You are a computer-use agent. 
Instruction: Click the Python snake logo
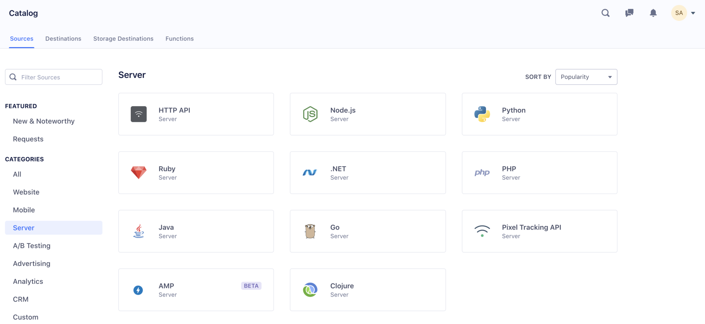click(x=482, y=114)
